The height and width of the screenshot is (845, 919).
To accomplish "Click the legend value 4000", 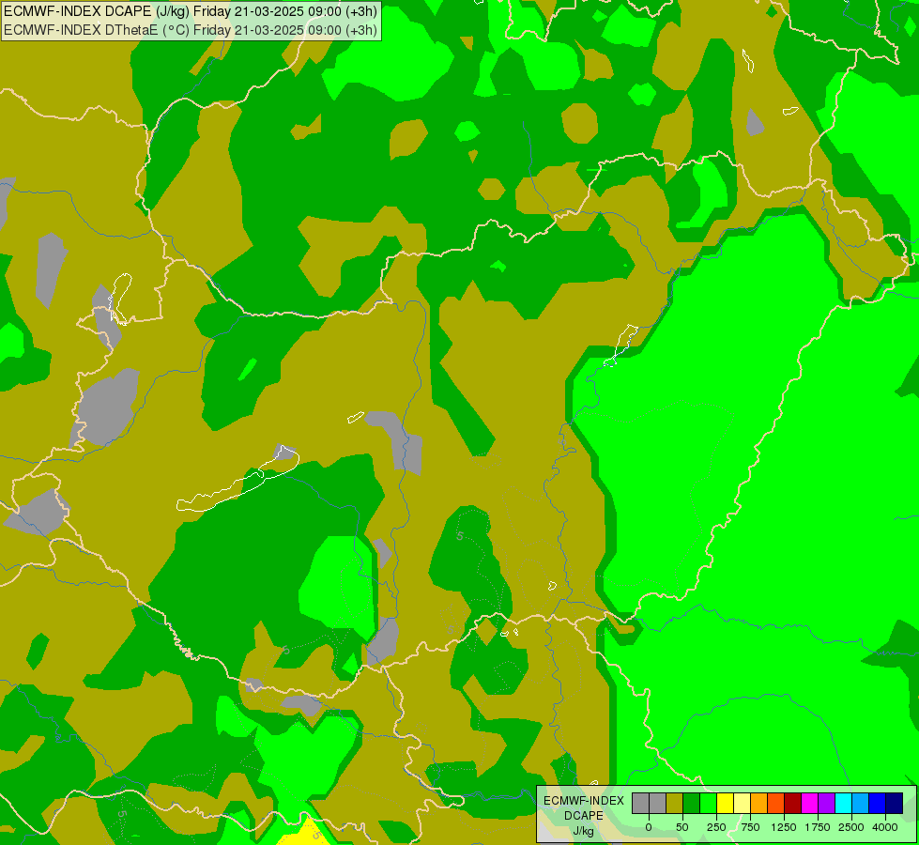I will coord(885,827).
